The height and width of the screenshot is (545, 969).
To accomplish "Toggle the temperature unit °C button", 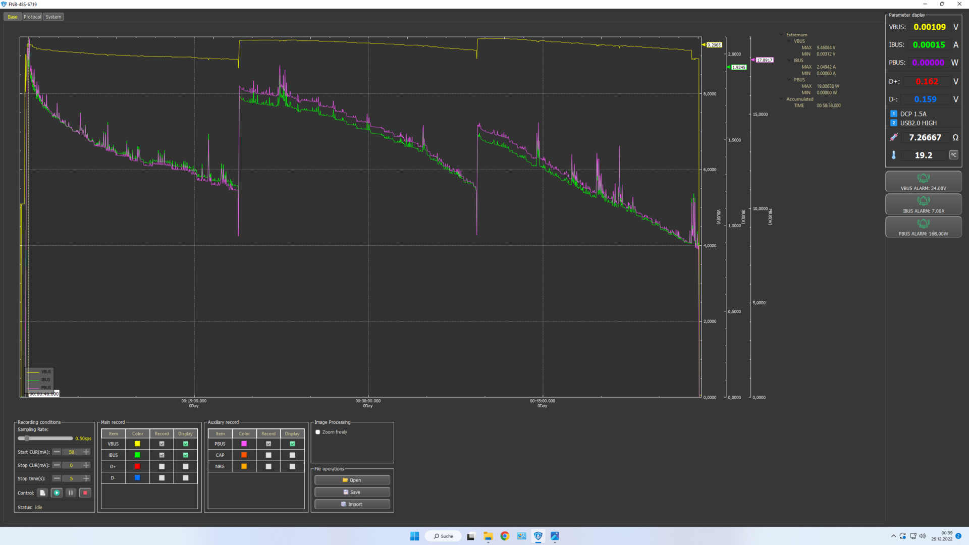I will tap(953, 155).
